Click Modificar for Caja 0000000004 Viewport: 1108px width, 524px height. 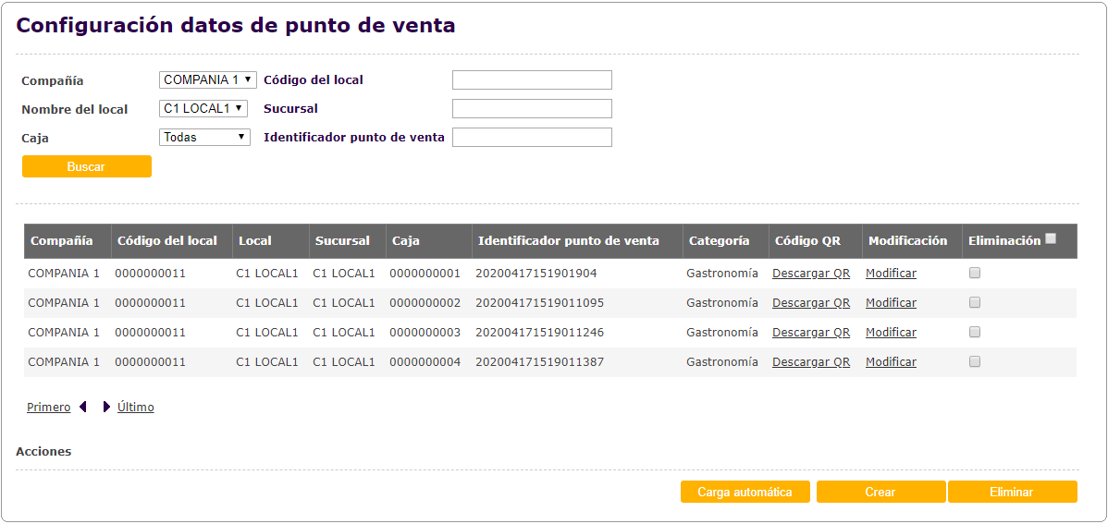[x=891, y=362]
